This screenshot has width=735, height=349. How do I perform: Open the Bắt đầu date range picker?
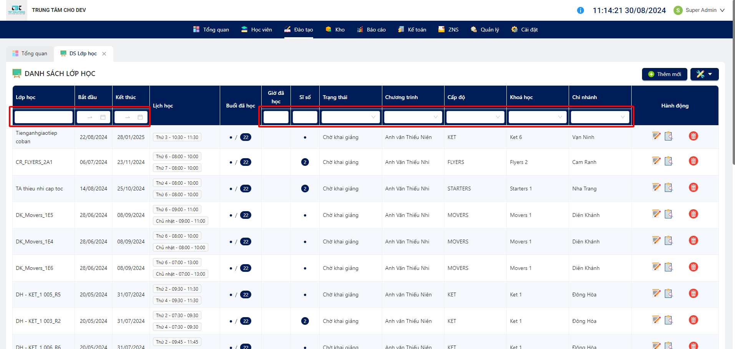pos(93,117)
